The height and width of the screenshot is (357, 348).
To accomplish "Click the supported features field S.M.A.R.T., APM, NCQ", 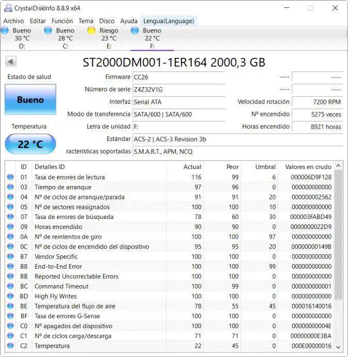I will (238, 151).
